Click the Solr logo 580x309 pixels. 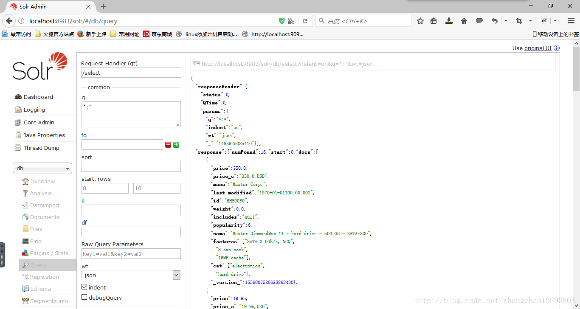click(40, 67)
